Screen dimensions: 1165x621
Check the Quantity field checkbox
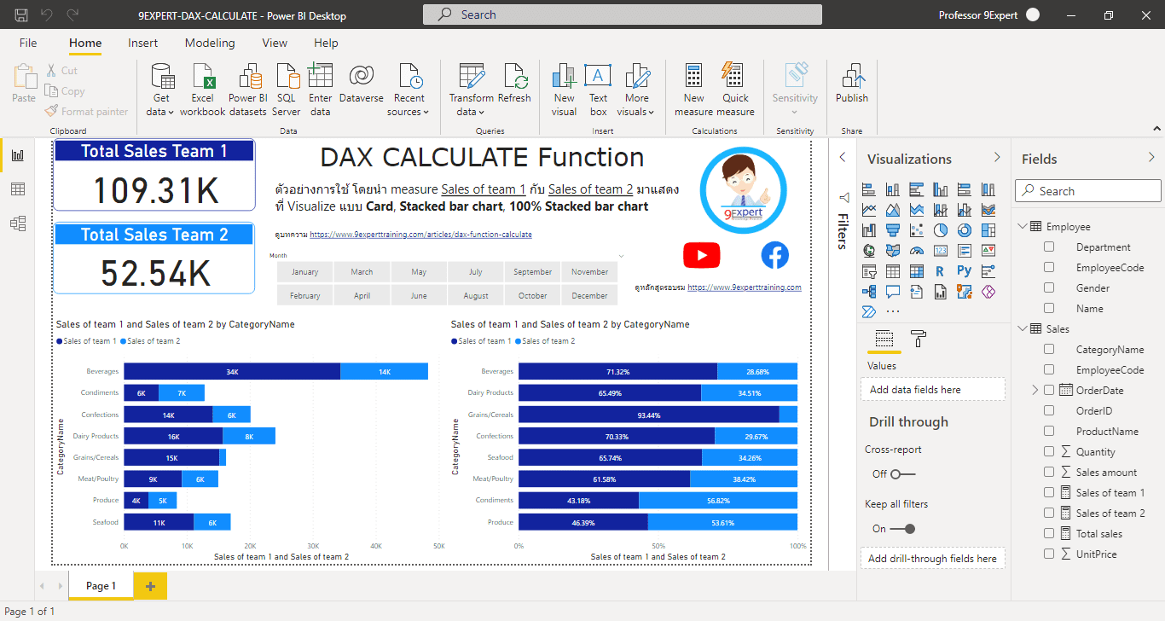click(x=1048, y=451)
